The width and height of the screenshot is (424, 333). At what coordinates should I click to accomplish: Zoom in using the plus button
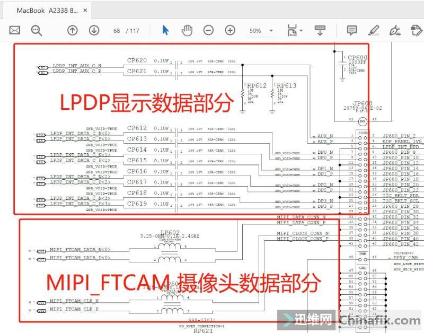(x=230, y=30)
